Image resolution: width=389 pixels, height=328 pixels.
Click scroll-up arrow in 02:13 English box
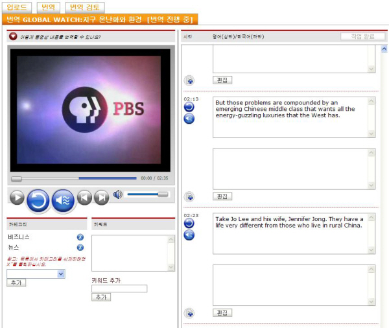pos(371,101)
